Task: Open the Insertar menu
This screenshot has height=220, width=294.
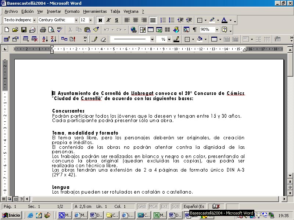Action: [x=54, y=11]
